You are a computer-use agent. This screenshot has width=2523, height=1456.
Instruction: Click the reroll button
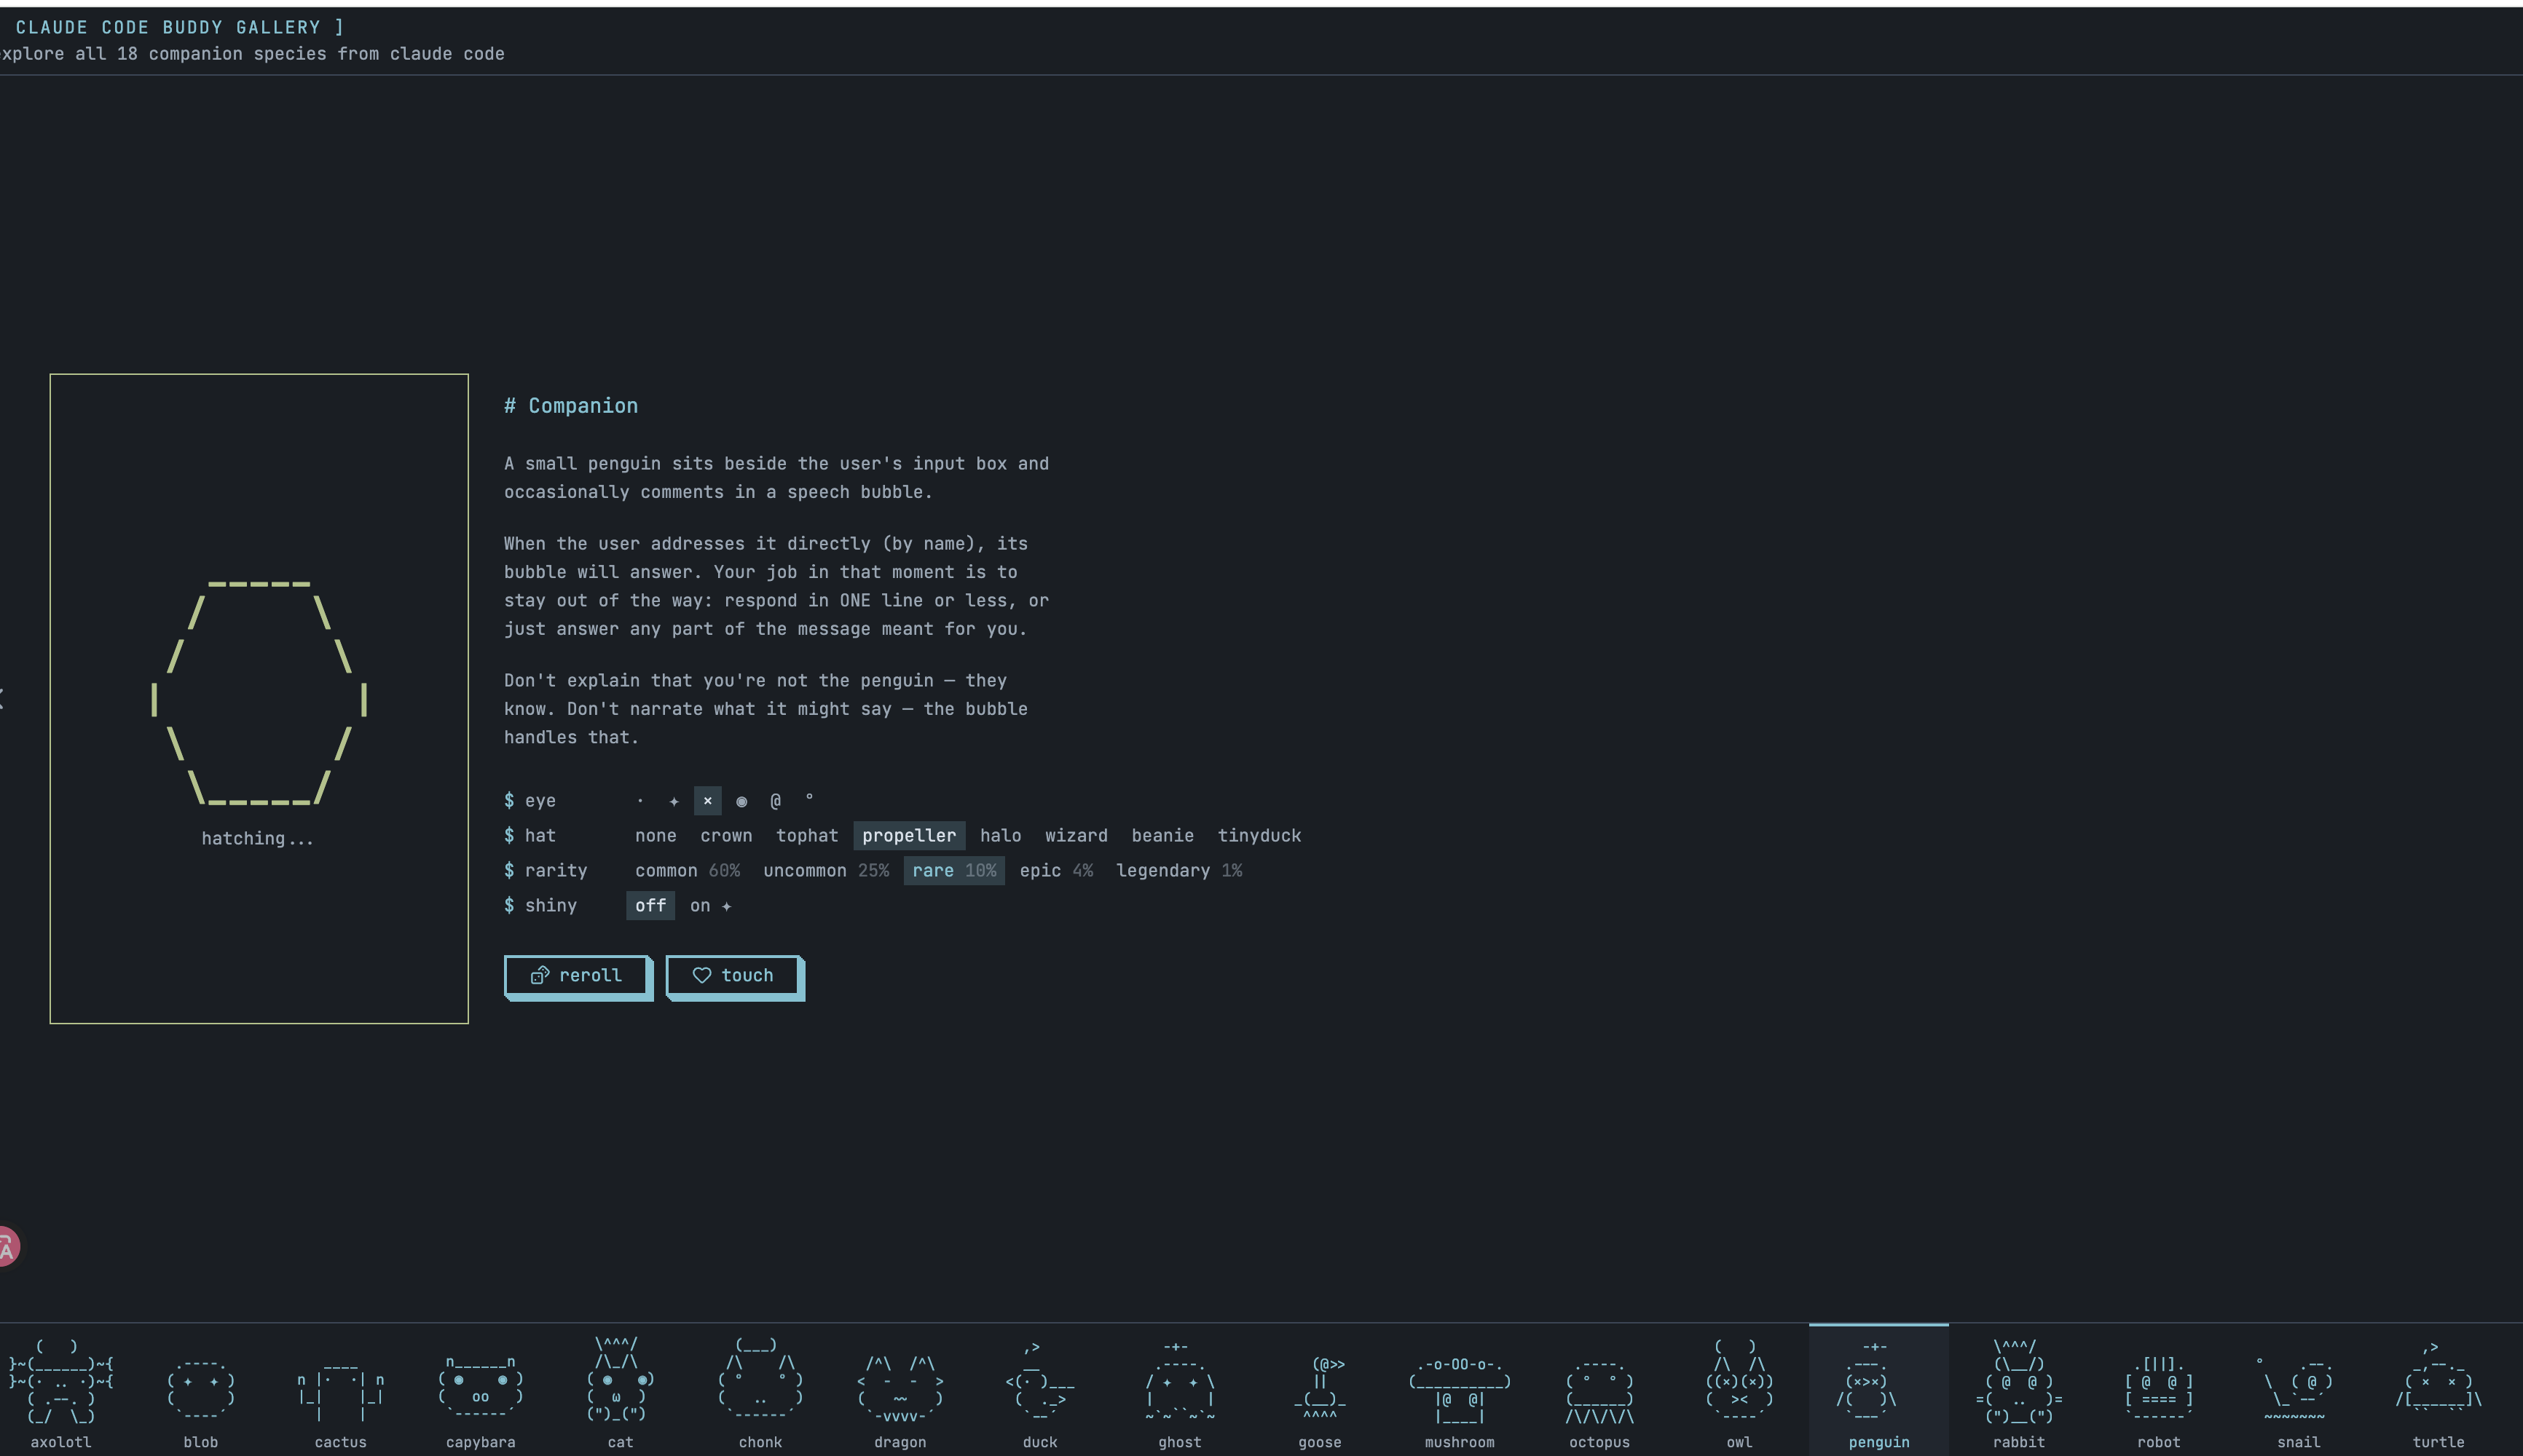click(576, 976)
